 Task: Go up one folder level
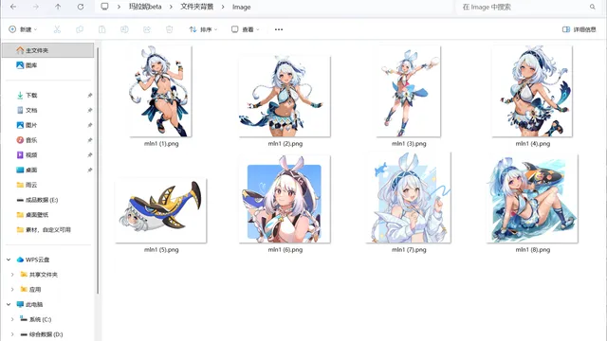(58, 7)
